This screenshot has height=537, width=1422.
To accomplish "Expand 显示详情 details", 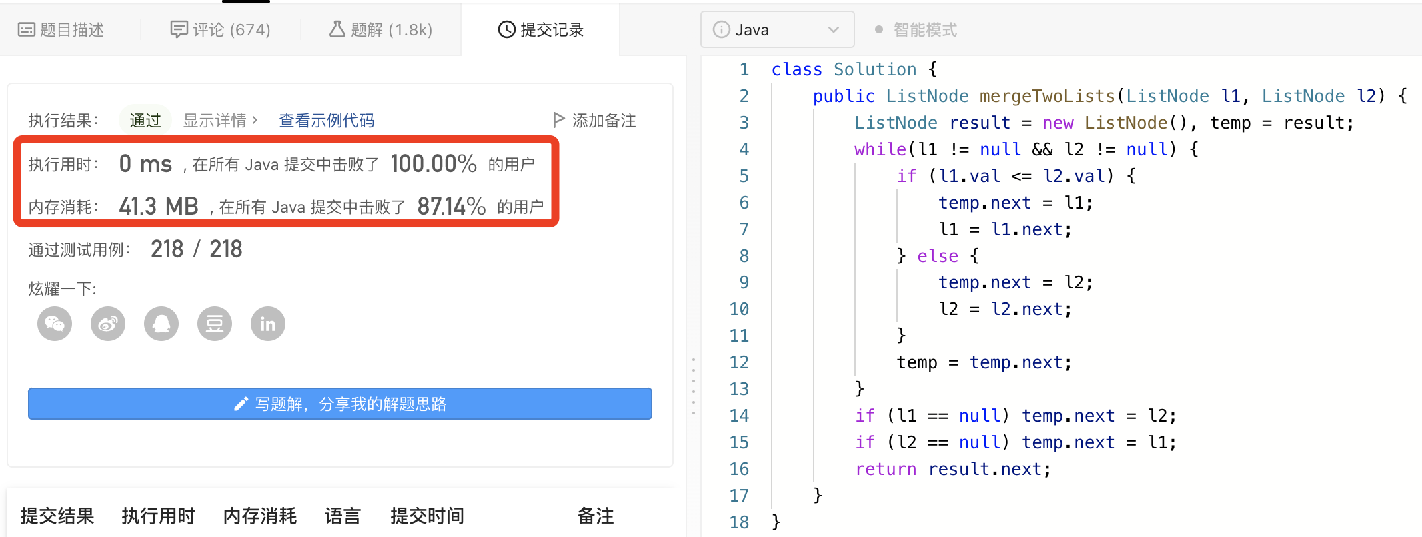I will click(x=220, y=121).
